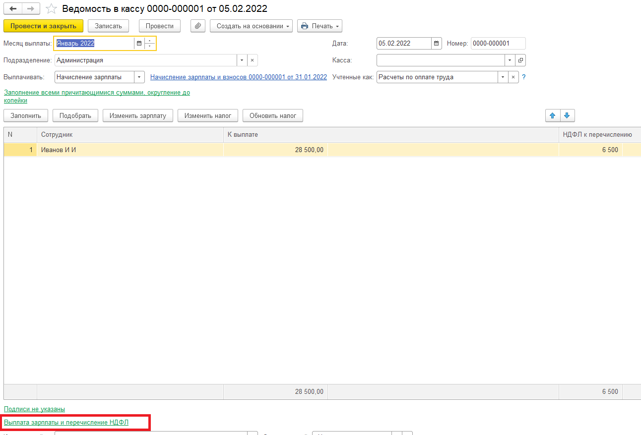The image size is (641, 435).
Task: Move table row down with arrow
Action: (567, 115)
